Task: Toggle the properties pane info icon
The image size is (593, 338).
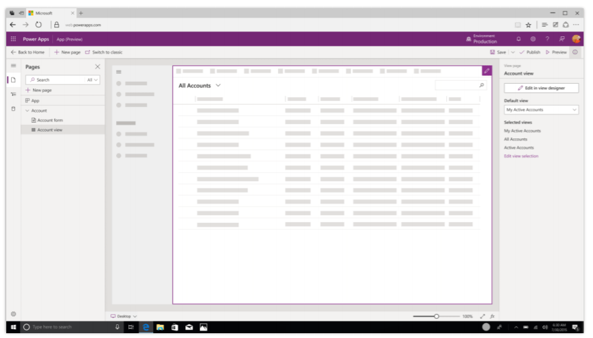Action: pos(574,52)
